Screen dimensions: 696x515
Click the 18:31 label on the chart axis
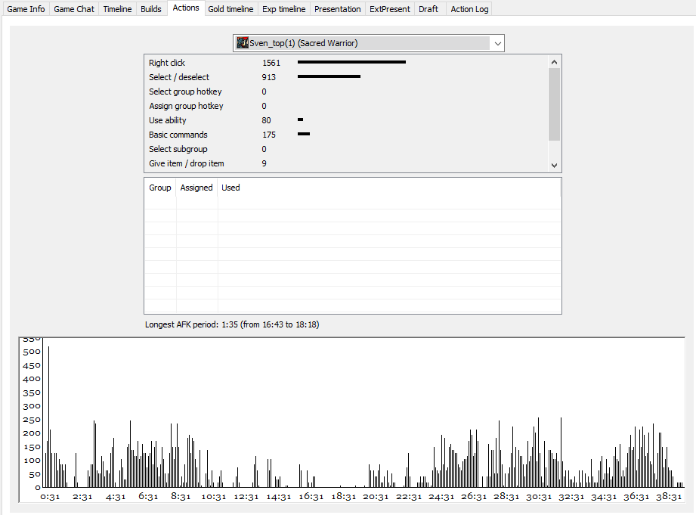click(343, 496)
